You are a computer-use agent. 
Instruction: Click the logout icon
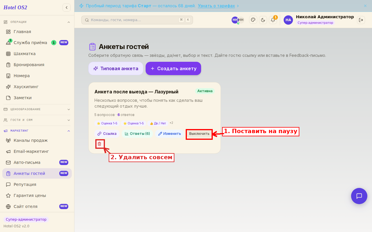point(361,20)
